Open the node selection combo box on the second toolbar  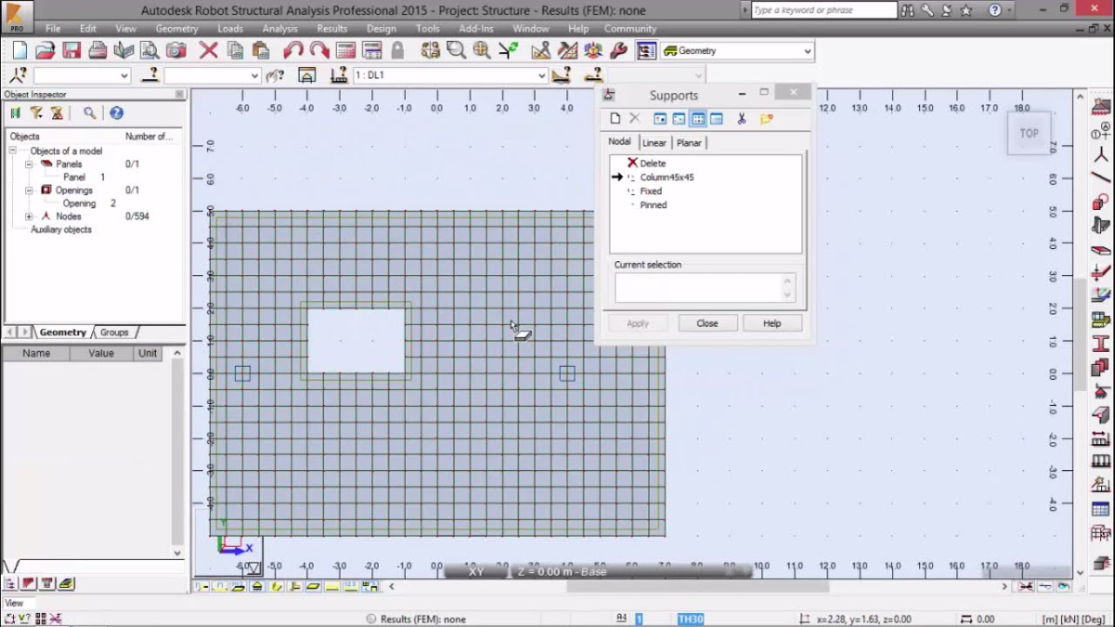(x=81, y=76)
